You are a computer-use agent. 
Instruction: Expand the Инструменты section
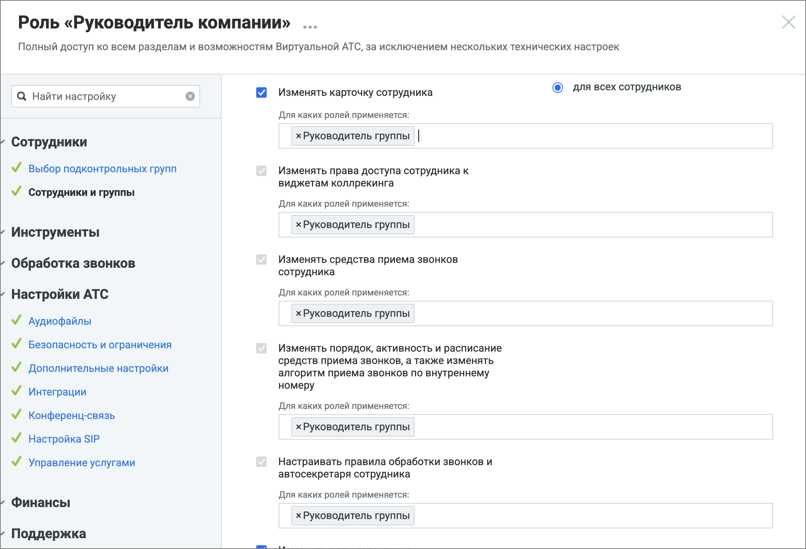coord(55,232)
